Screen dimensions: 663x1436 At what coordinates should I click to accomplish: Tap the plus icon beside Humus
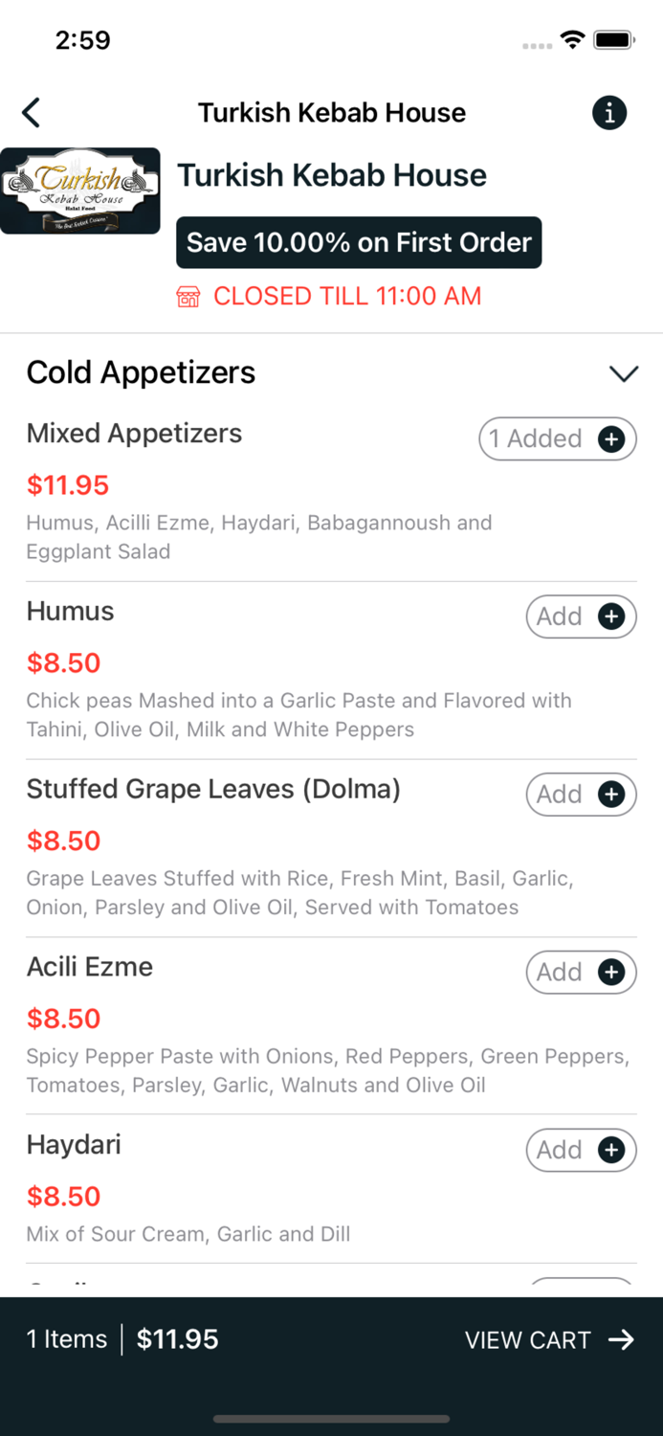[611, 617]
